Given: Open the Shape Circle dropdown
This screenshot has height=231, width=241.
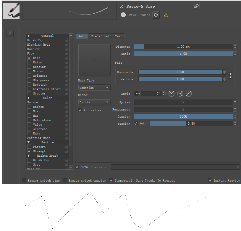Looking at the screenshot, I should coord(94,102).
